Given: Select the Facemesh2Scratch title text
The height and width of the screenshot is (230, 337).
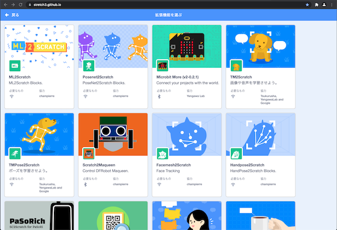Looking at the screenshot, I should pyautogui.click(x=174, y=165).
